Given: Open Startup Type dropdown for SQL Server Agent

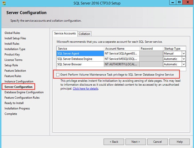Looking at the screenshot, I should (x=184, y=54).
